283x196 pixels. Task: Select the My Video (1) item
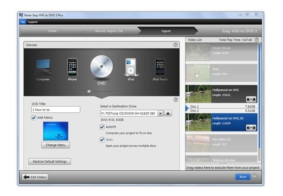pyautogui.click(x=222, y=143)
